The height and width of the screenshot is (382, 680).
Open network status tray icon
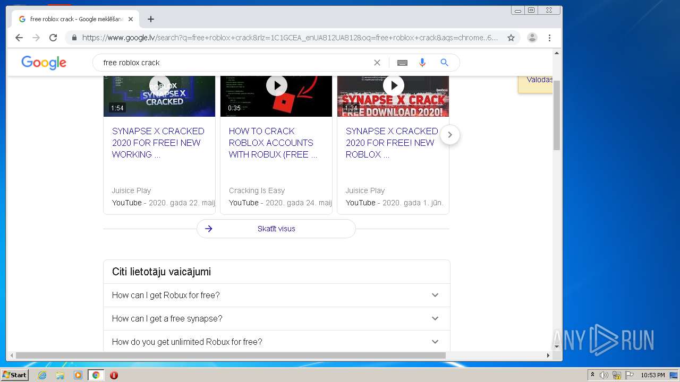coord(617,375)
